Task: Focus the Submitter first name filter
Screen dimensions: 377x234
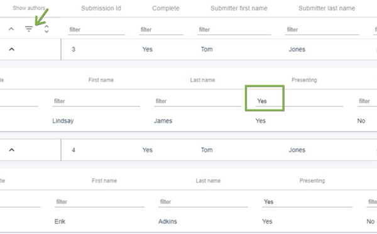Action: point(234,30)
